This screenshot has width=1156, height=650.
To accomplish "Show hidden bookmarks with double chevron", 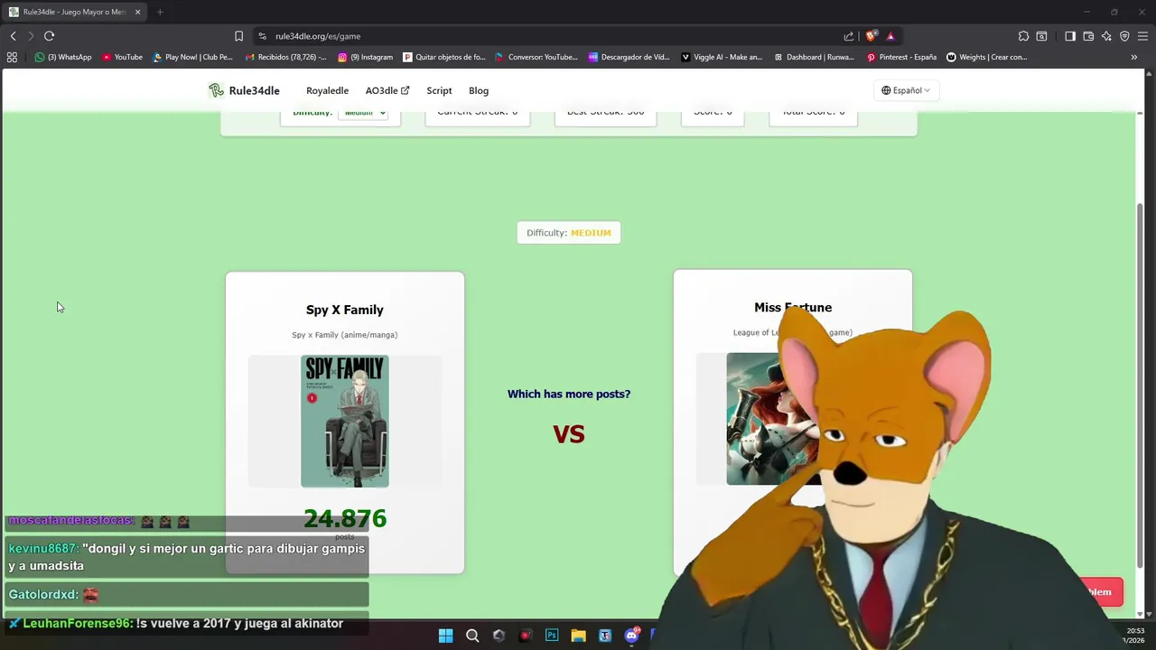I will point(1134,57).
